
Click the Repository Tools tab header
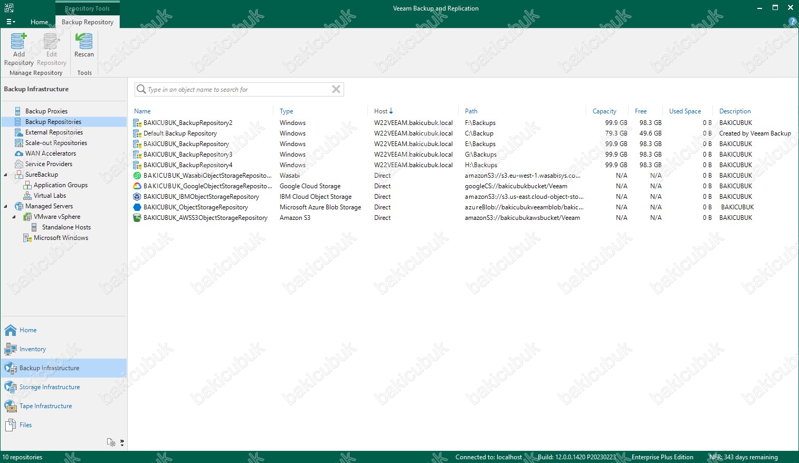[88, 8]
